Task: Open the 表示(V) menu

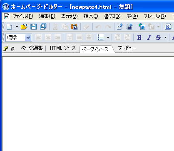Action: coord(69,16)
